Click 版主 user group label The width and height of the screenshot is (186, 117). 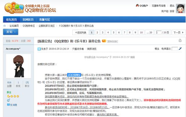click(x=9, y=92)
